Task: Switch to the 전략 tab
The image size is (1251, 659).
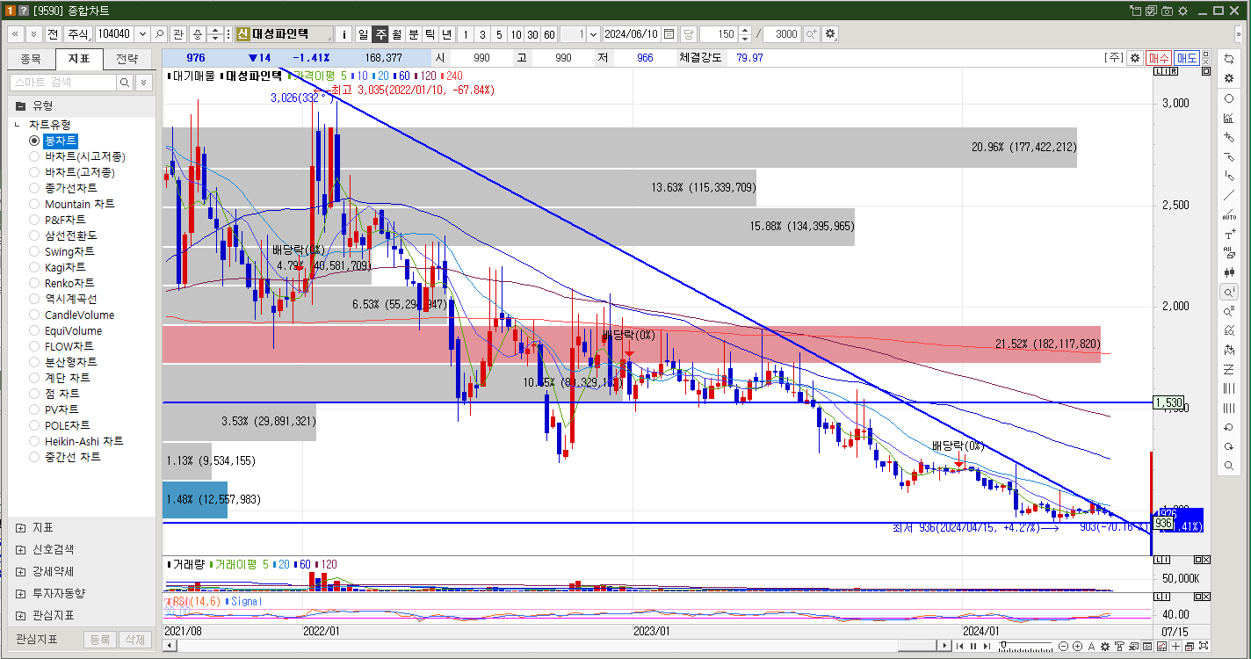Action: tap(127, 59)
